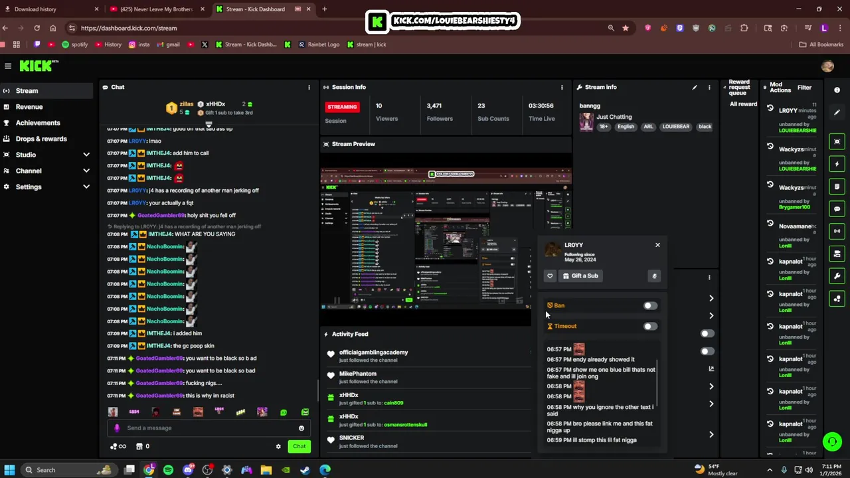The height and width of the screenshot is (478, 850).
Task: Click the channel points icon below the message box
Action: coord(114,446)
